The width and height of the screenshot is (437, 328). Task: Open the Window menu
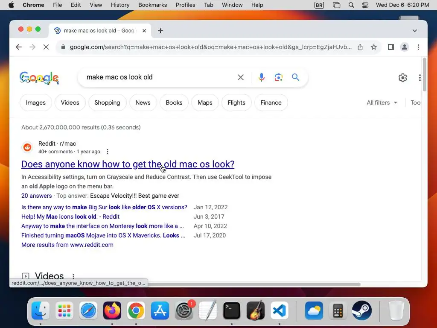(232, 5)
